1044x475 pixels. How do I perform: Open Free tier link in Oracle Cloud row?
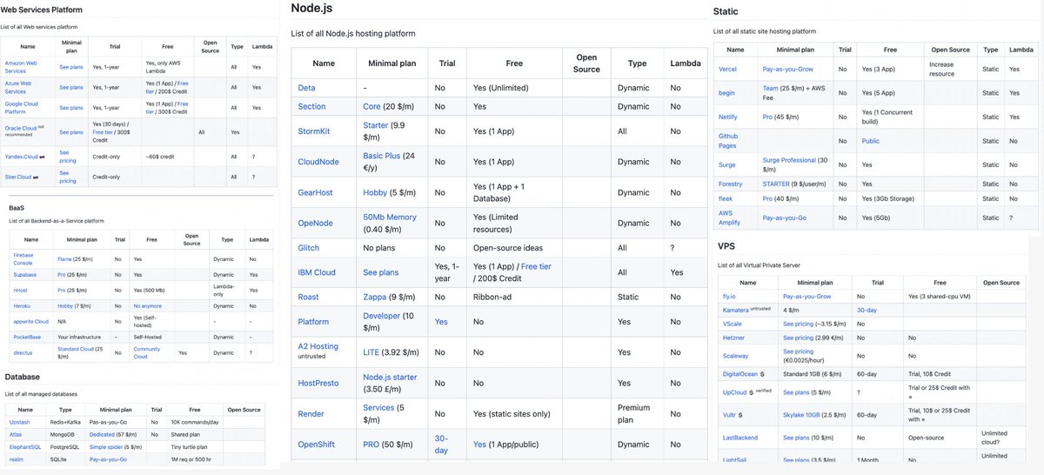pos(104,132)
